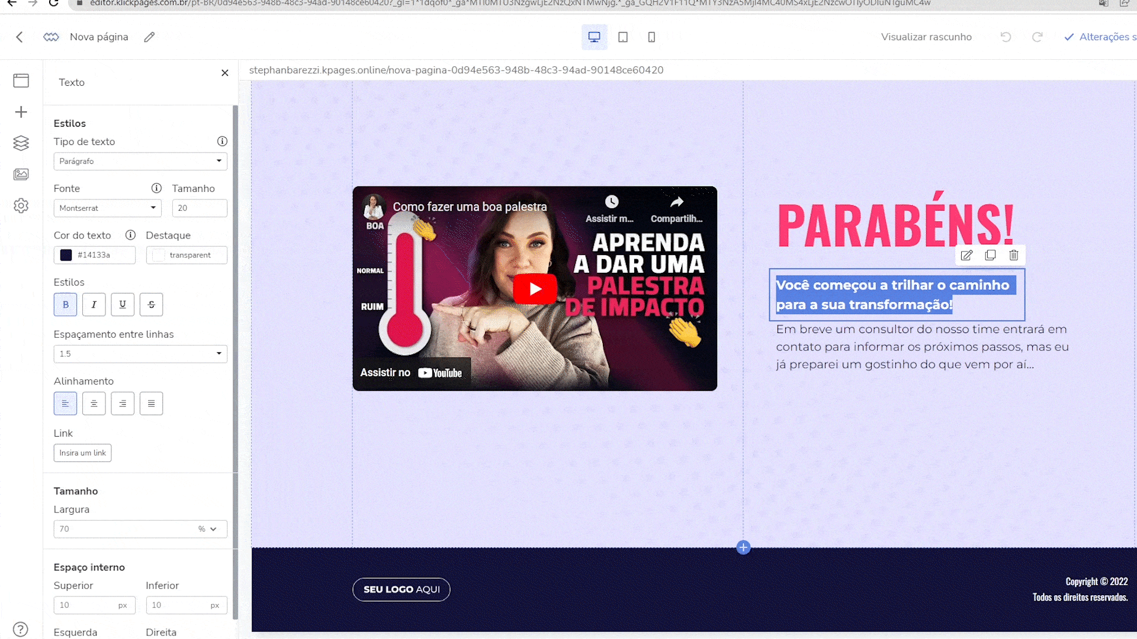Click Visualizar rascunho
Viewport: 1137px width, 639px height.
pyautogui.click(x=926, y=37)
